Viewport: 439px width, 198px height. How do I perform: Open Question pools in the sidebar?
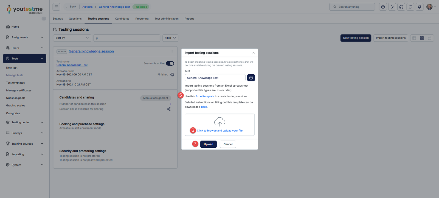(x=16, y=98)
